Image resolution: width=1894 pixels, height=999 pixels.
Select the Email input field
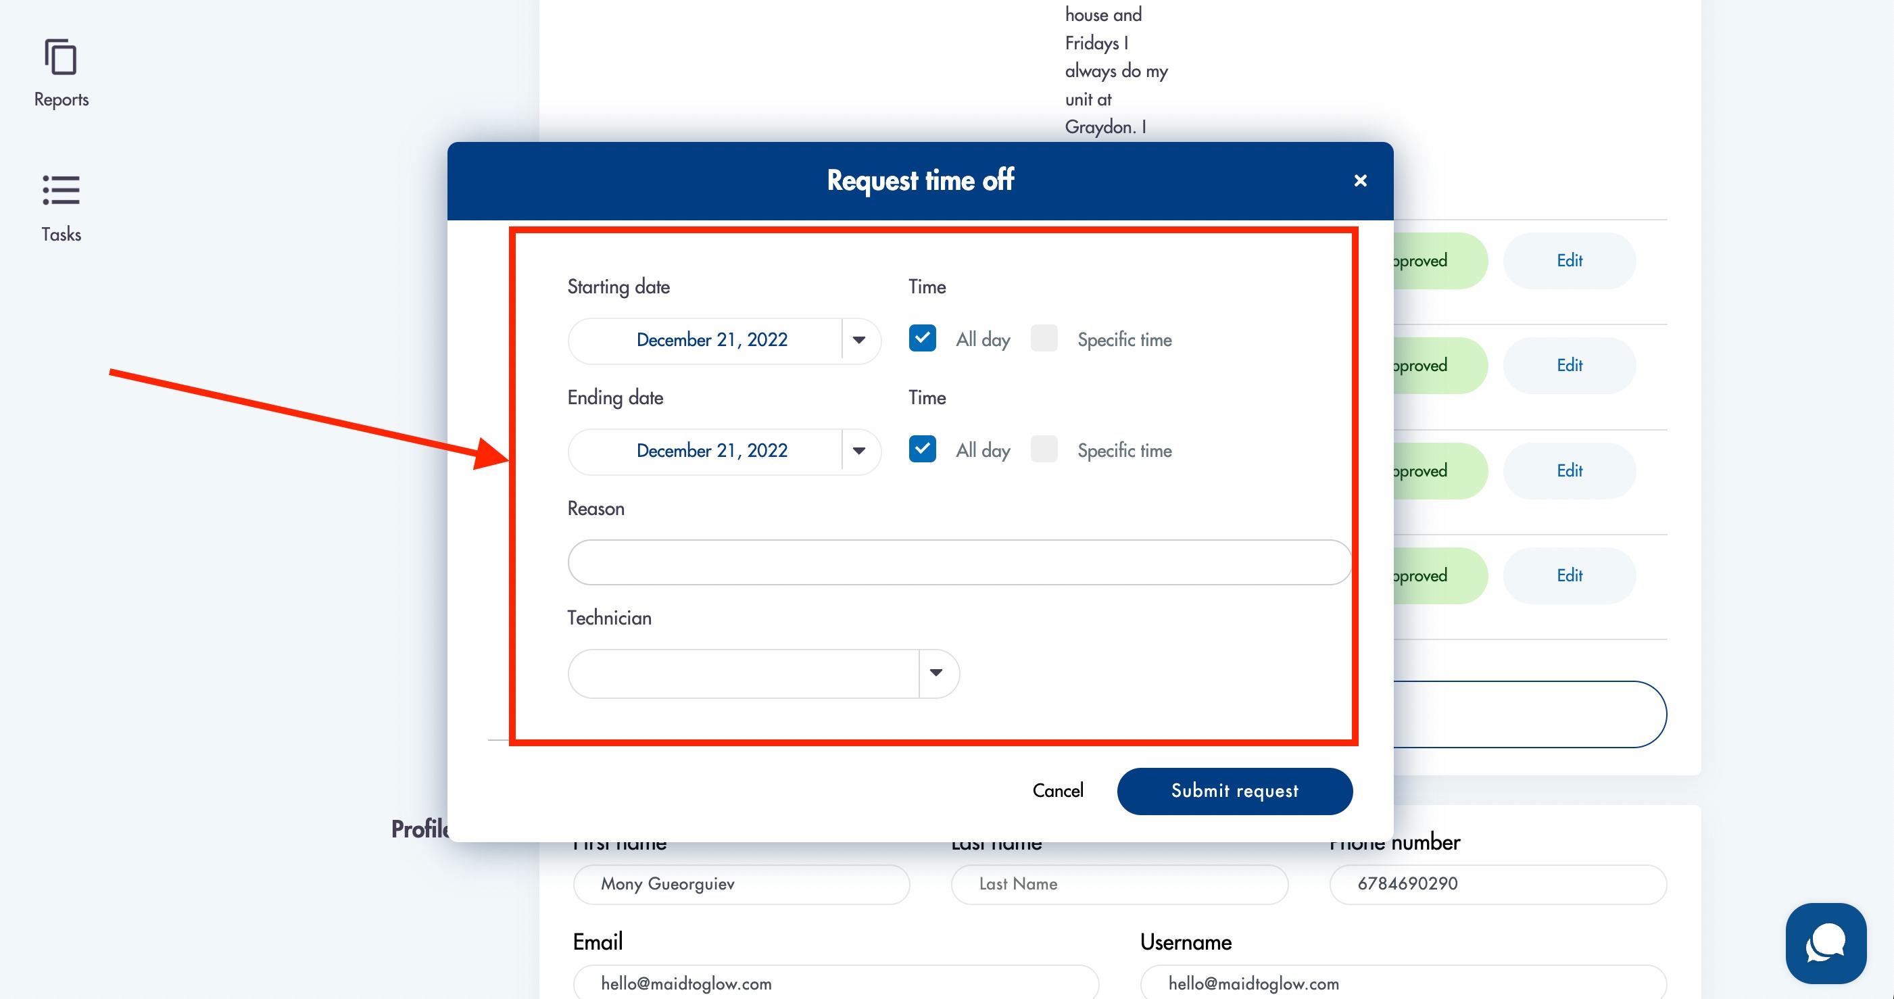(835, 983)
